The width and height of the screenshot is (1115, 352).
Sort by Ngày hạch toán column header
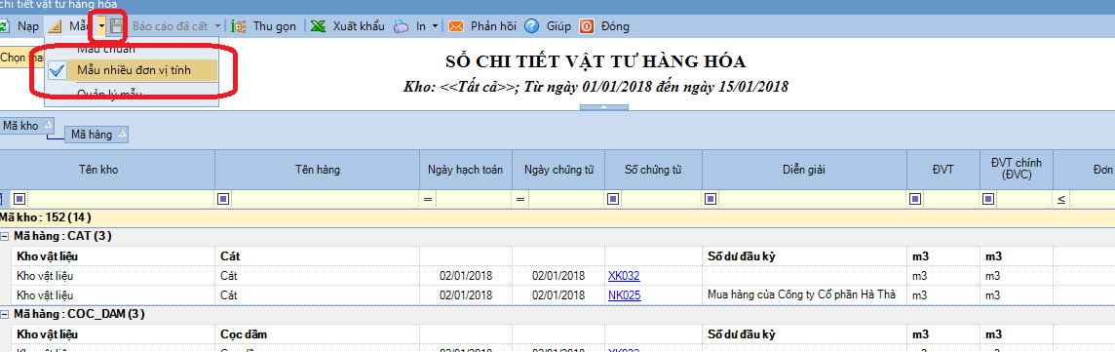(466, 170)
